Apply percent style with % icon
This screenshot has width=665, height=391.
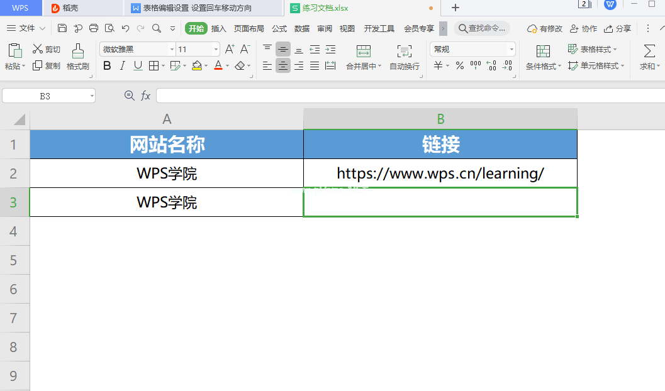[x=460, y=65]
